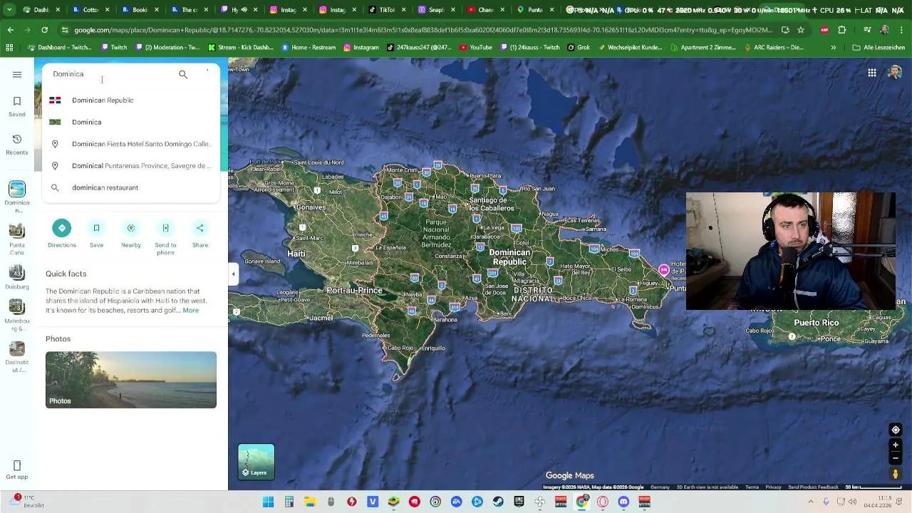
Task: Click the pink hotel marker on map
Action: (x=664, y=269)
